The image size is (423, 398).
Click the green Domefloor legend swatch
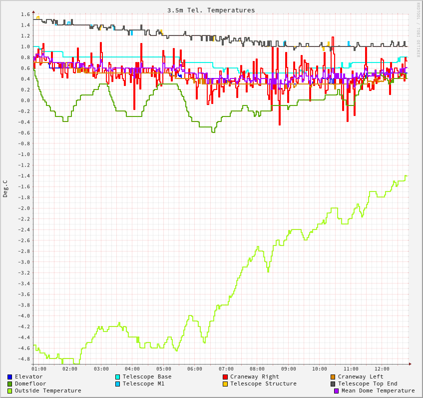[x=10, y=384]
